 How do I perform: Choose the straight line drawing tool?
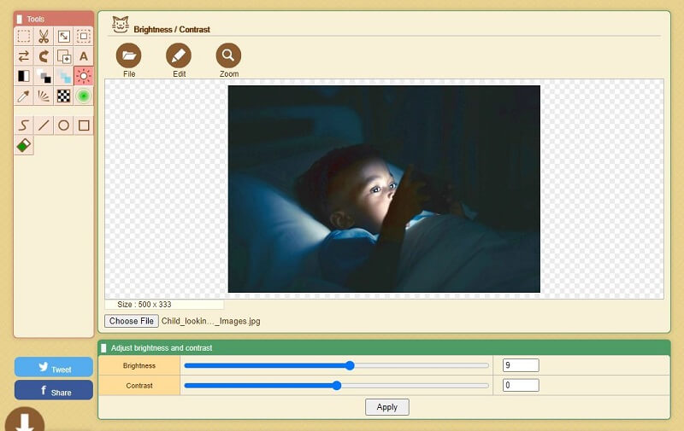[x=44, y=125]
